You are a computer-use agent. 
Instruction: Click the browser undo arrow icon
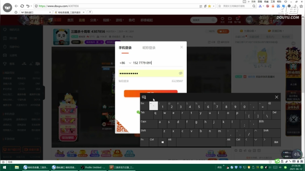pyautogui.click(x=28, y=6)
